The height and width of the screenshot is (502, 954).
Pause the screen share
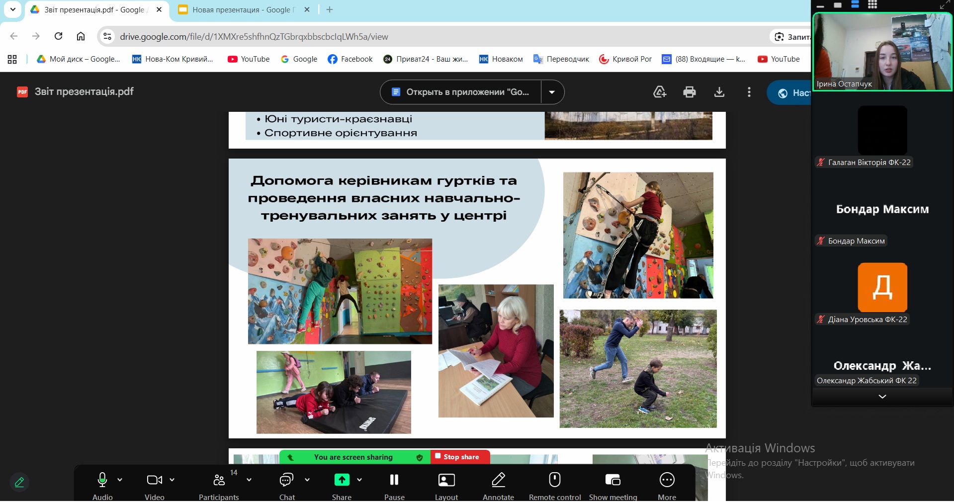[394, 480]
